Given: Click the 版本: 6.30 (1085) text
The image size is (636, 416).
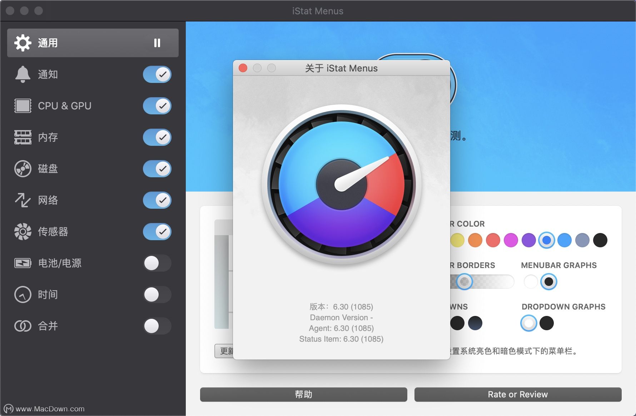Looking at the screenshot, I should click(341, 307).
